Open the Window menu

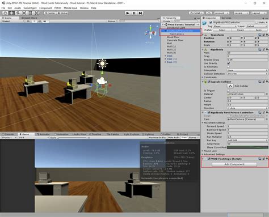(84, 8)
